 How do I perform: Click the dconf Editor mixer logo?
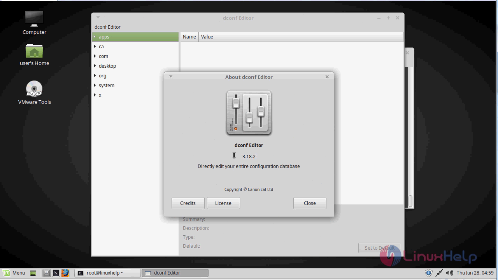click(249, 113)
